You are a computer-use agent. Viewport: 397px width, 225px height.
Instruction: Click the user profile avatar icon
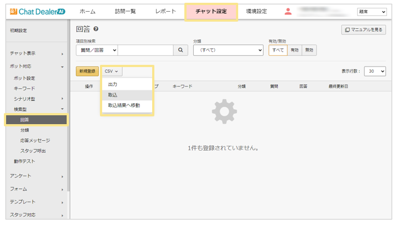[x=288, y=12]
